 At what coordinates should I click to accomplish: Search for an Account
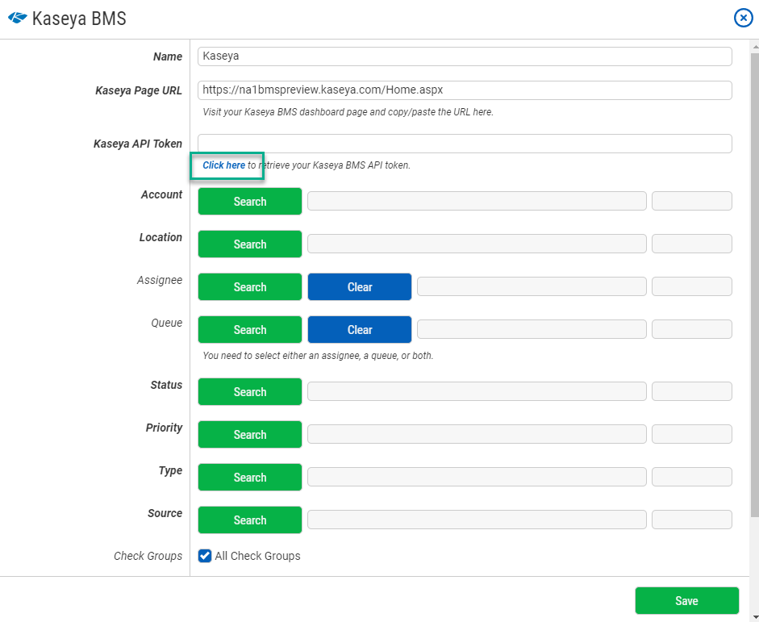point(249,201)
